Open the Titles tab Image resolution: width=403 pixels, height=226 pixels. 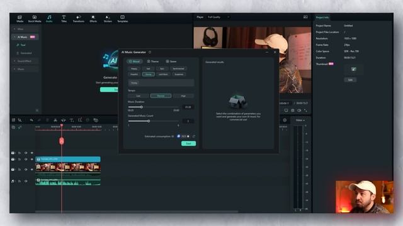(64, 19)
